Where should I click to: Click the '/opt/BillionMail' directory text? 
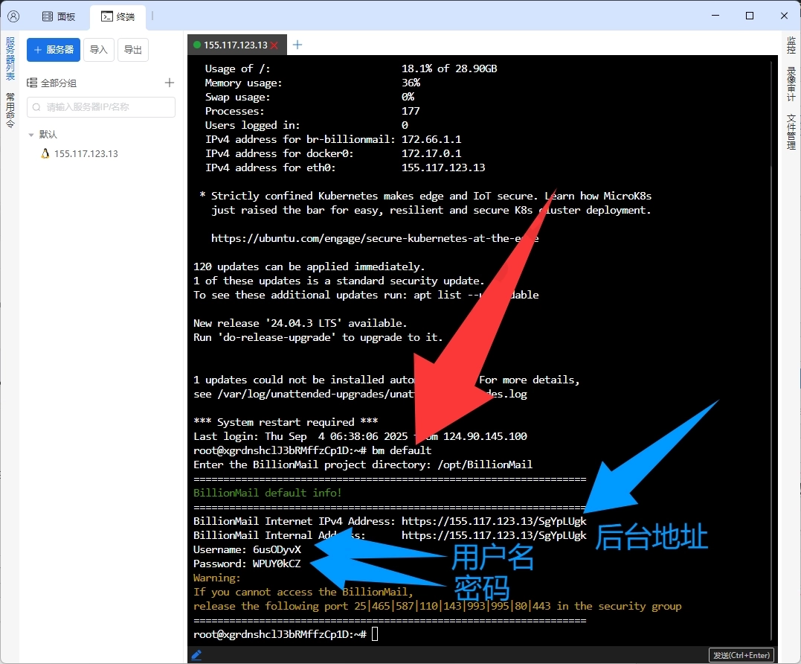(485, 465)
